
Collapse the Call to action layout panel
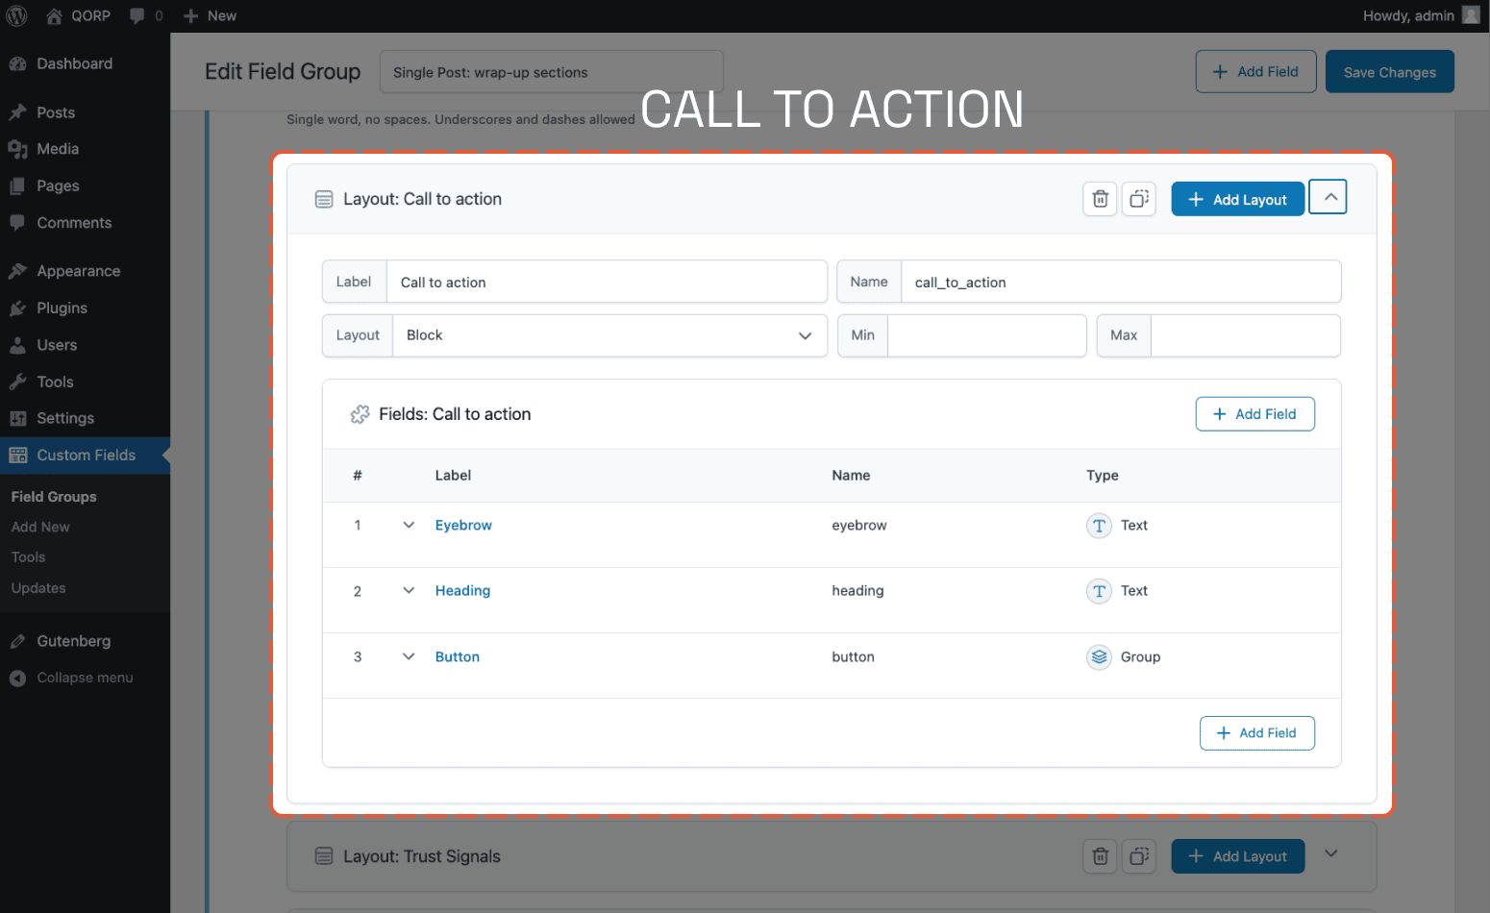(1328, 196)
